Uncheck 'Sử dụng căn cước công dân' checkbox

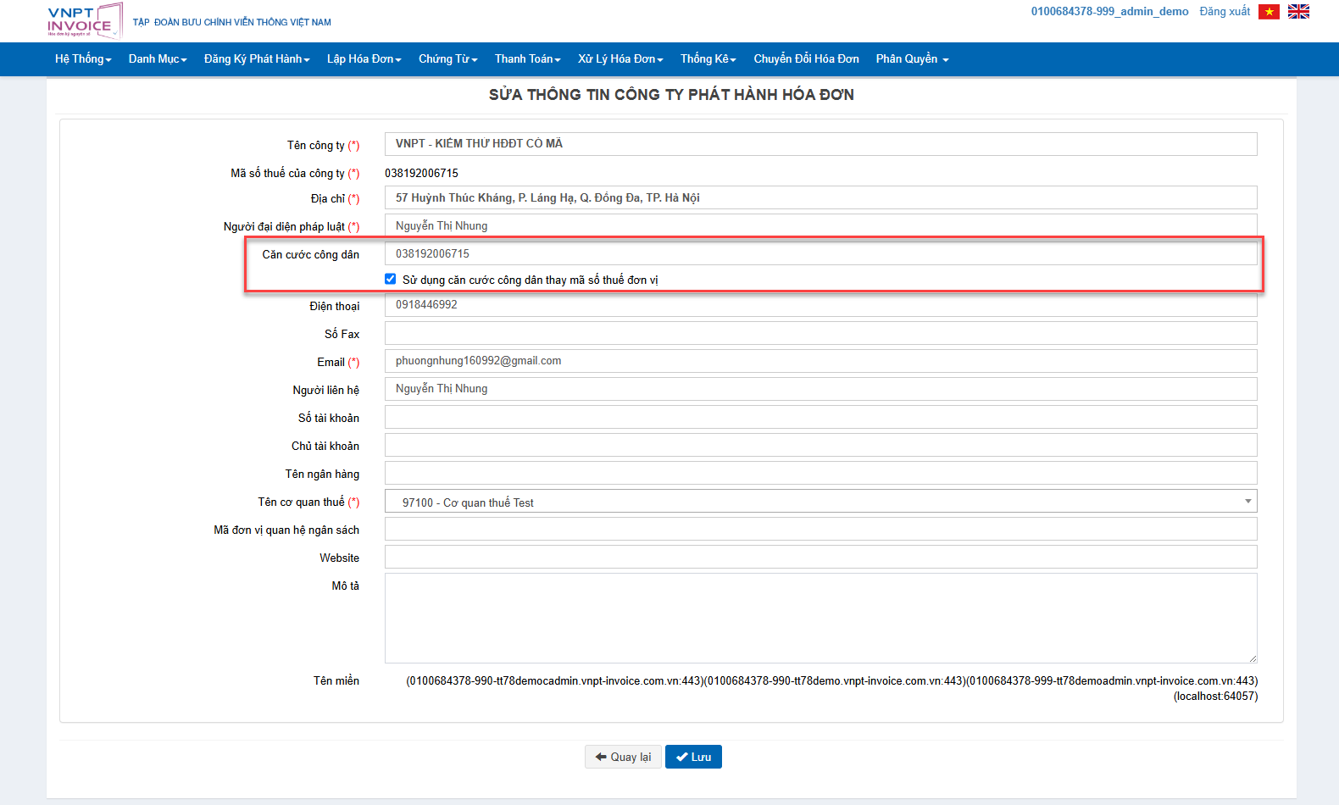(x=391, y=279)
